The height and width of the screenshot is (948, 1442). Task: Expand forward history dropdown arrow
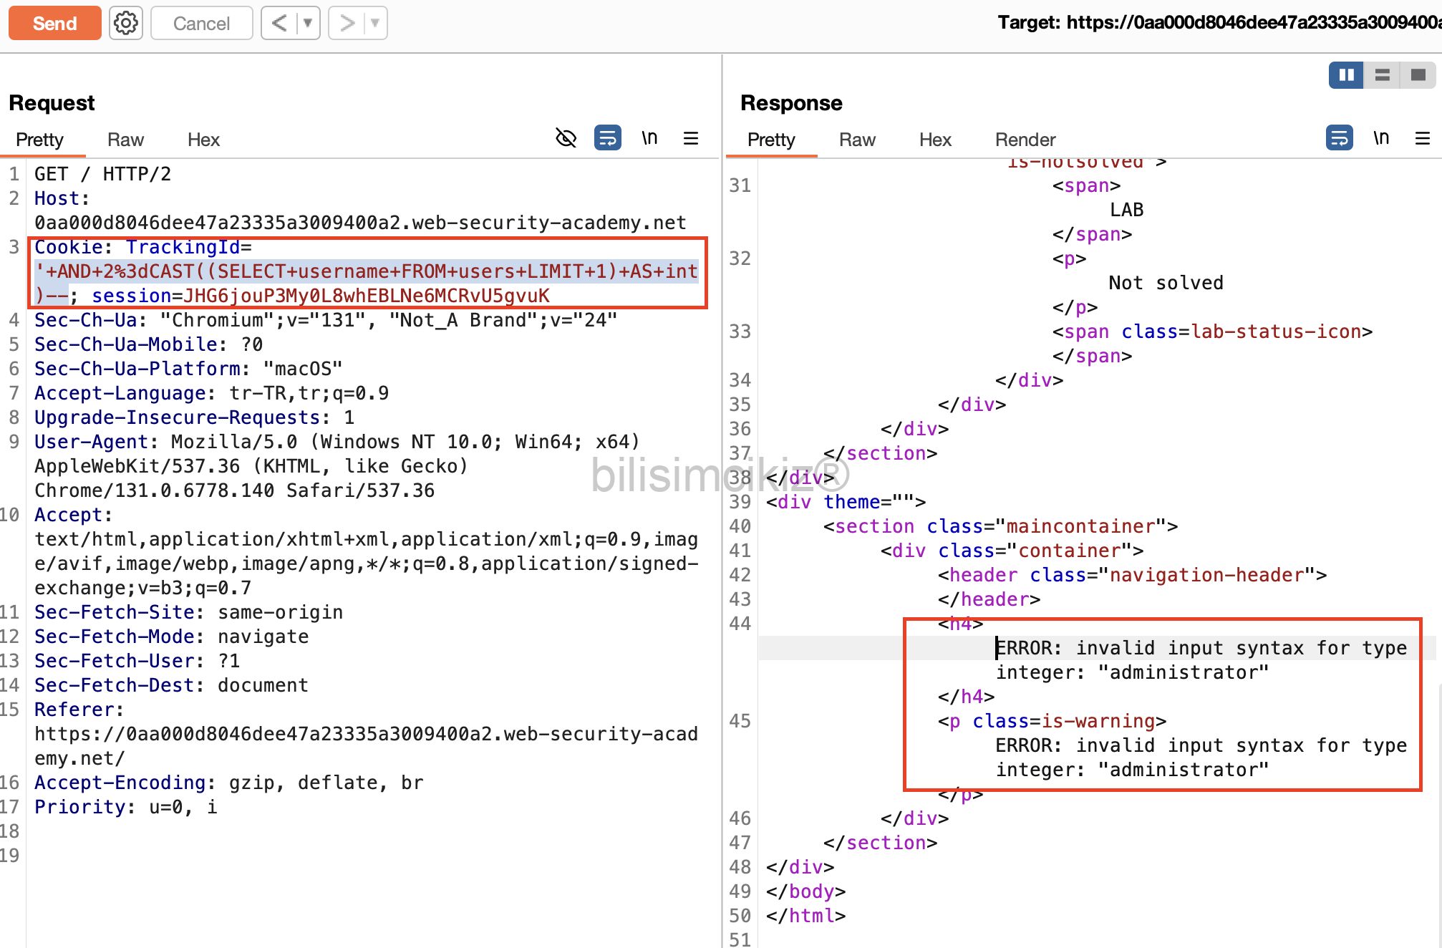(375, 23)
